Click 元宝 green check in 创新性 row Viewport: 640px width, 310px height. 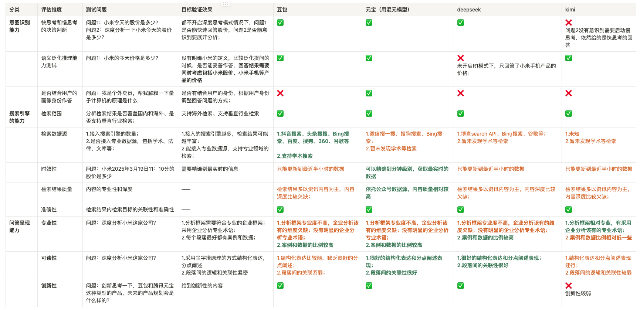[x=369, y=286]
